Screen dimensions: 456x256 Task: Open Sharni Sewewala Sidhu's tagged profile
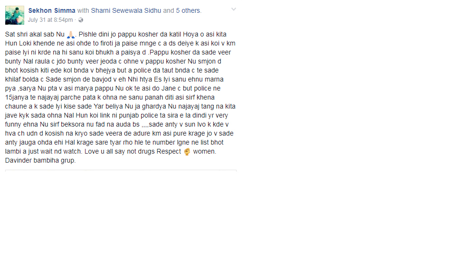click(126, 11)
